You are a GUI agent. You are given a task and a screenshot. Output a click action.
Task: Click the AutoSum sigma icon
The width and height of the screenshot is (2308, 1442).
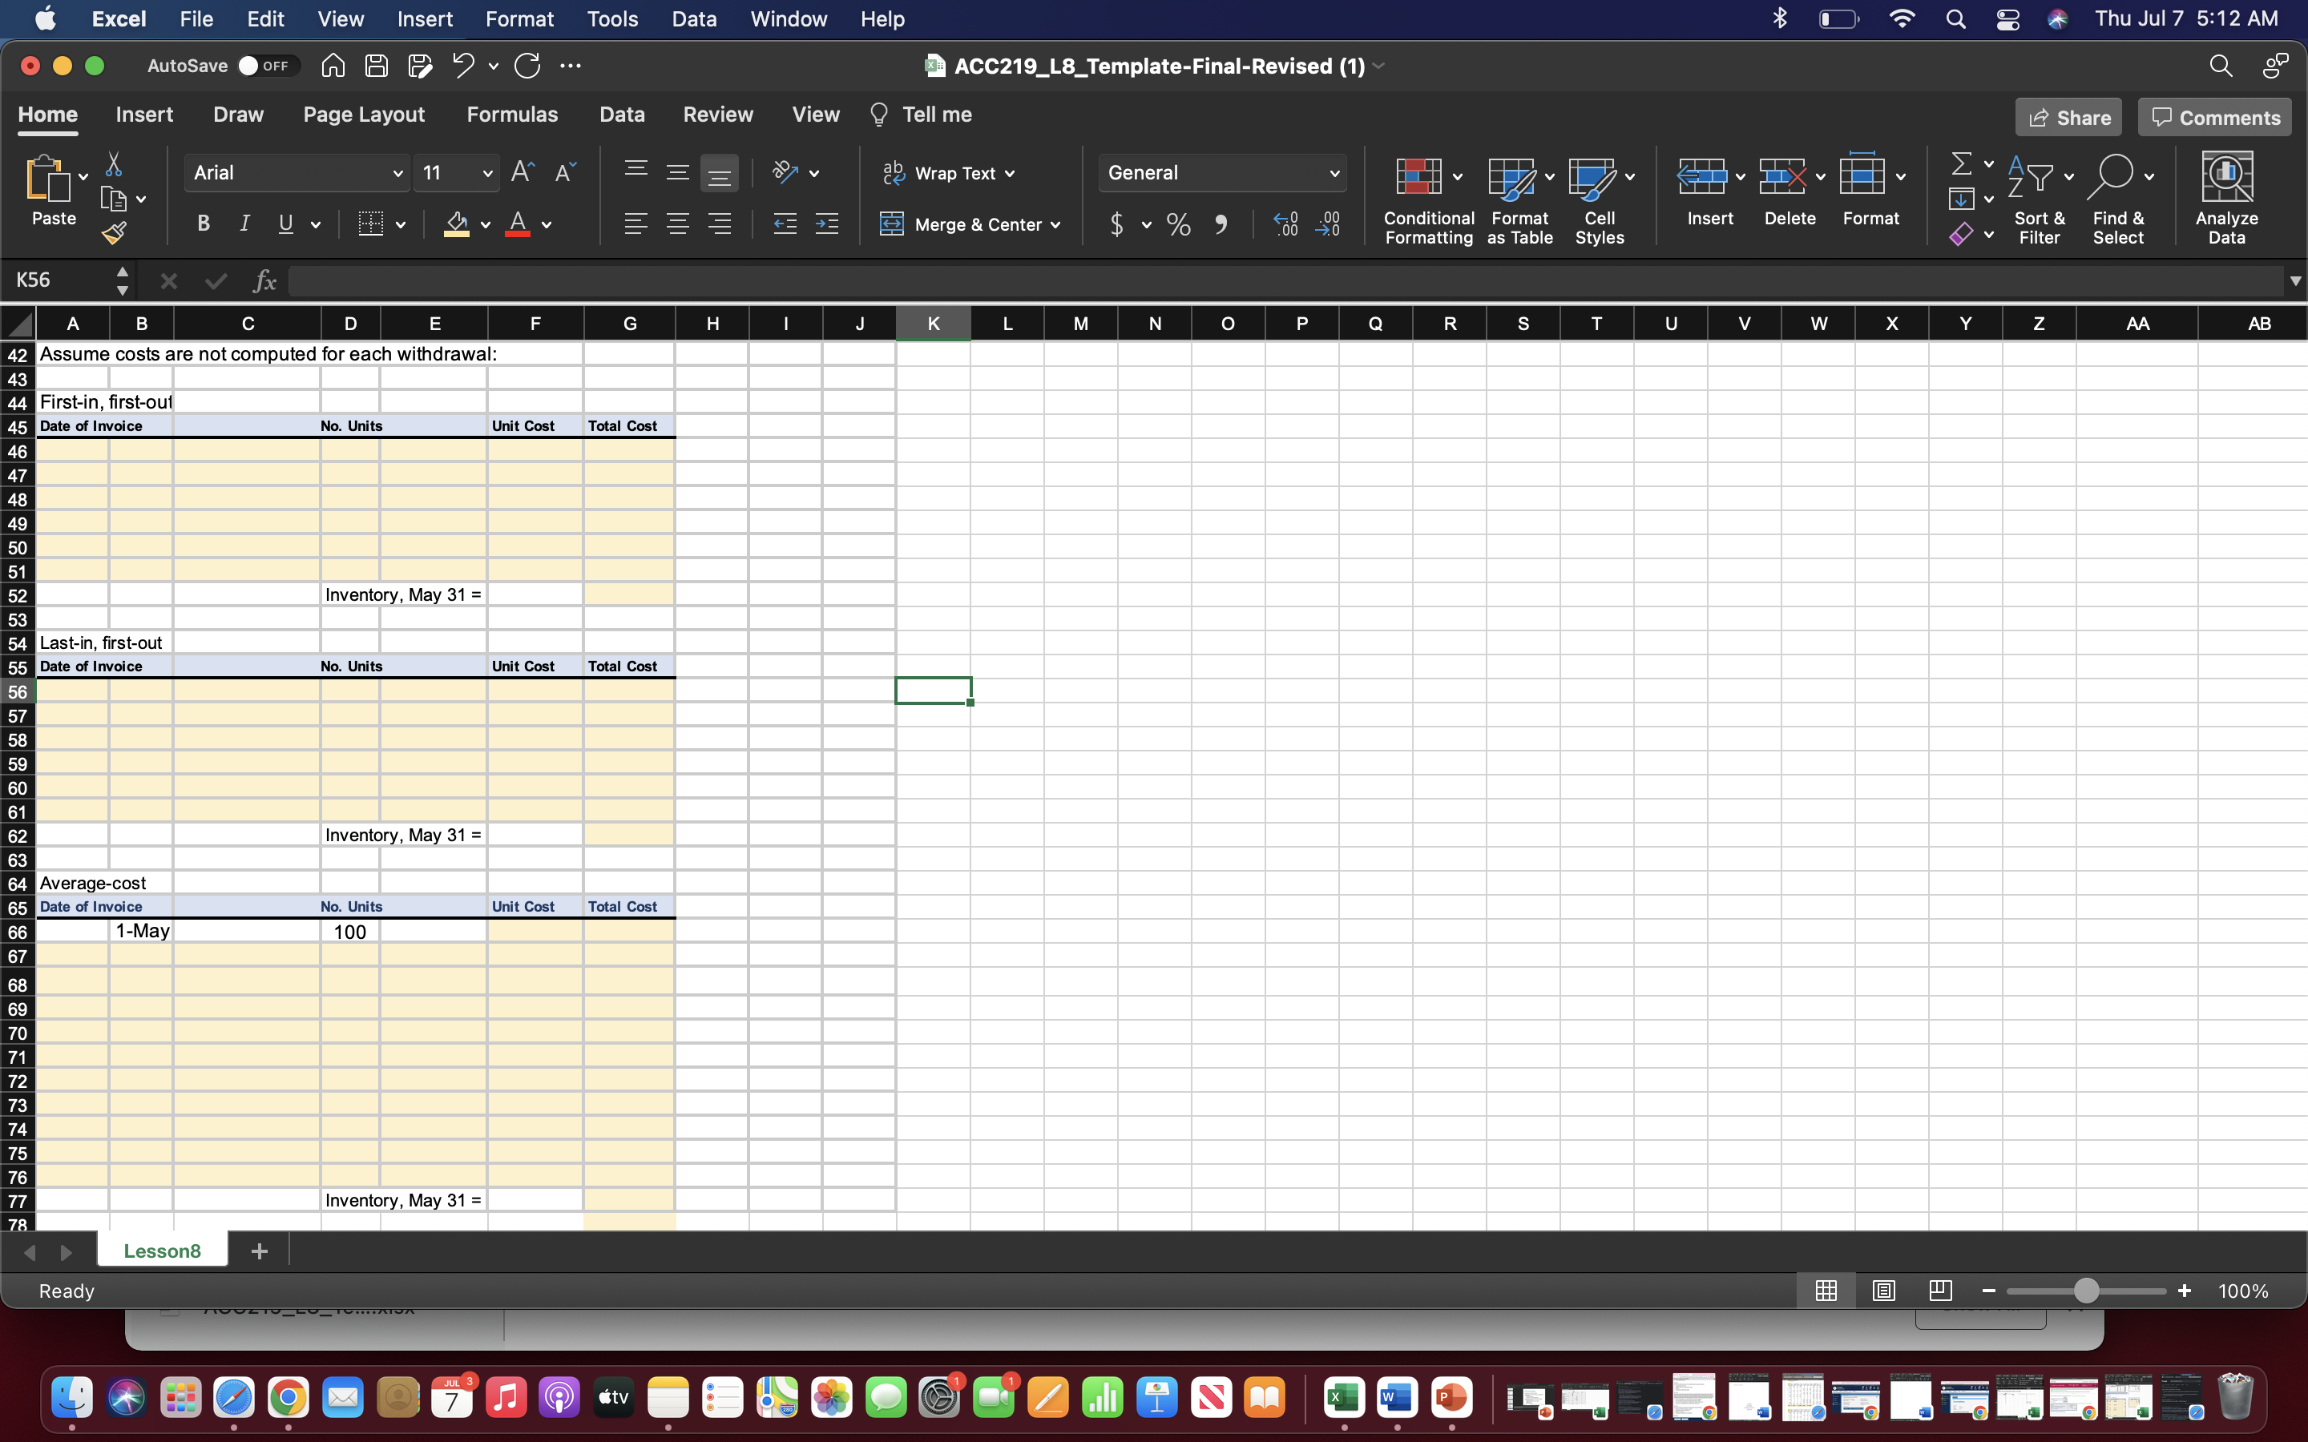click(1961, 164)
